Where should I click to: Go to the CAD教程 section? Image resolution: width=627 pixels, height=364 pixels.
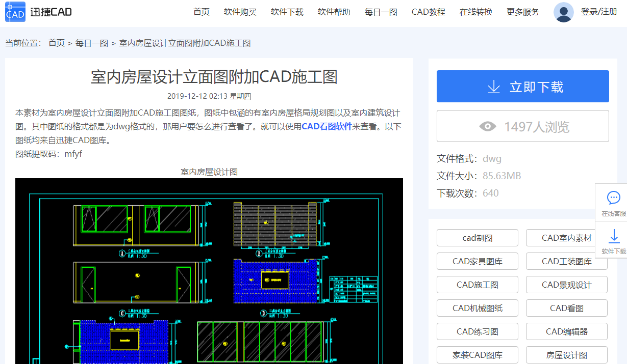click(x=428, y=12)
